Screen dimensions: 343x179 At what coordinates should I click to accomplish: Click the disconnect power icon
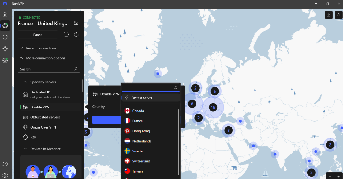point(66,34)
